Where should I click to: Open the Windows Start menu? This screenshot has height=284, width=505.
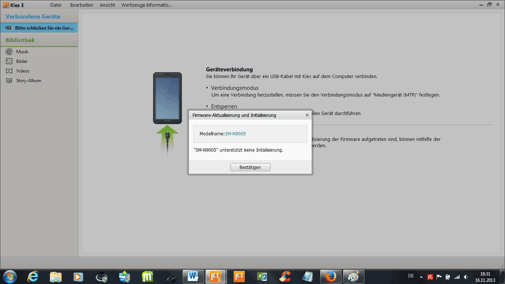pos(10,277)
